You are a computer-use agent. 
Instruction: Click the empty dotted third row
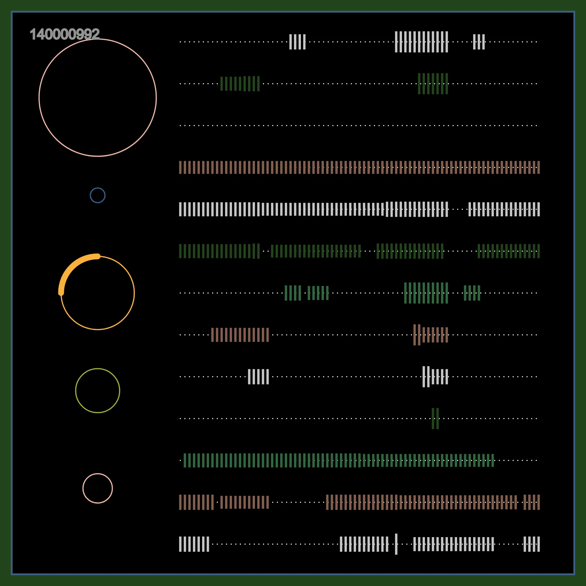[358, 126]
